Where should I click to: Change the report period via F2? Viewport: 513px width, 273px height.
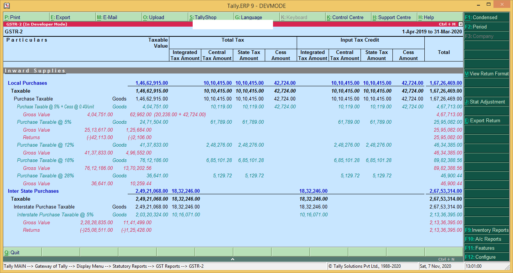[x=486, y=27]
